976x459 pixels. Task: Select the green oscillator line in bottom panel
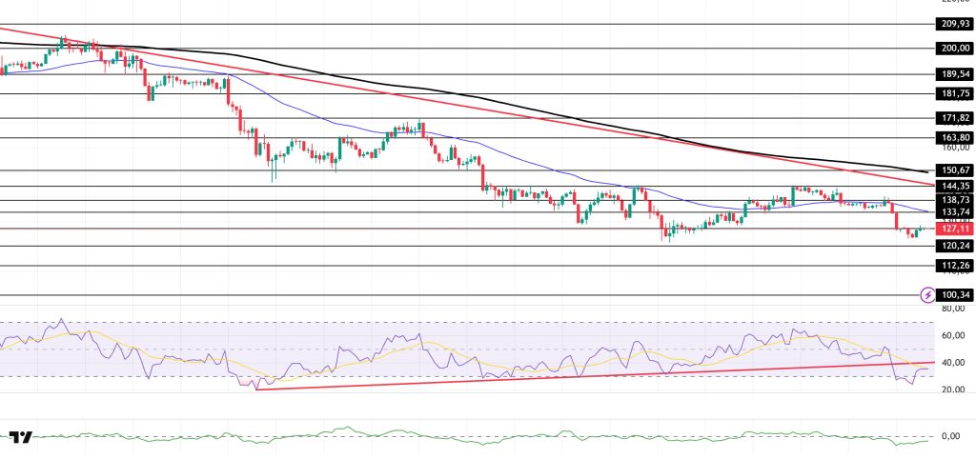[x=477, y=439]
